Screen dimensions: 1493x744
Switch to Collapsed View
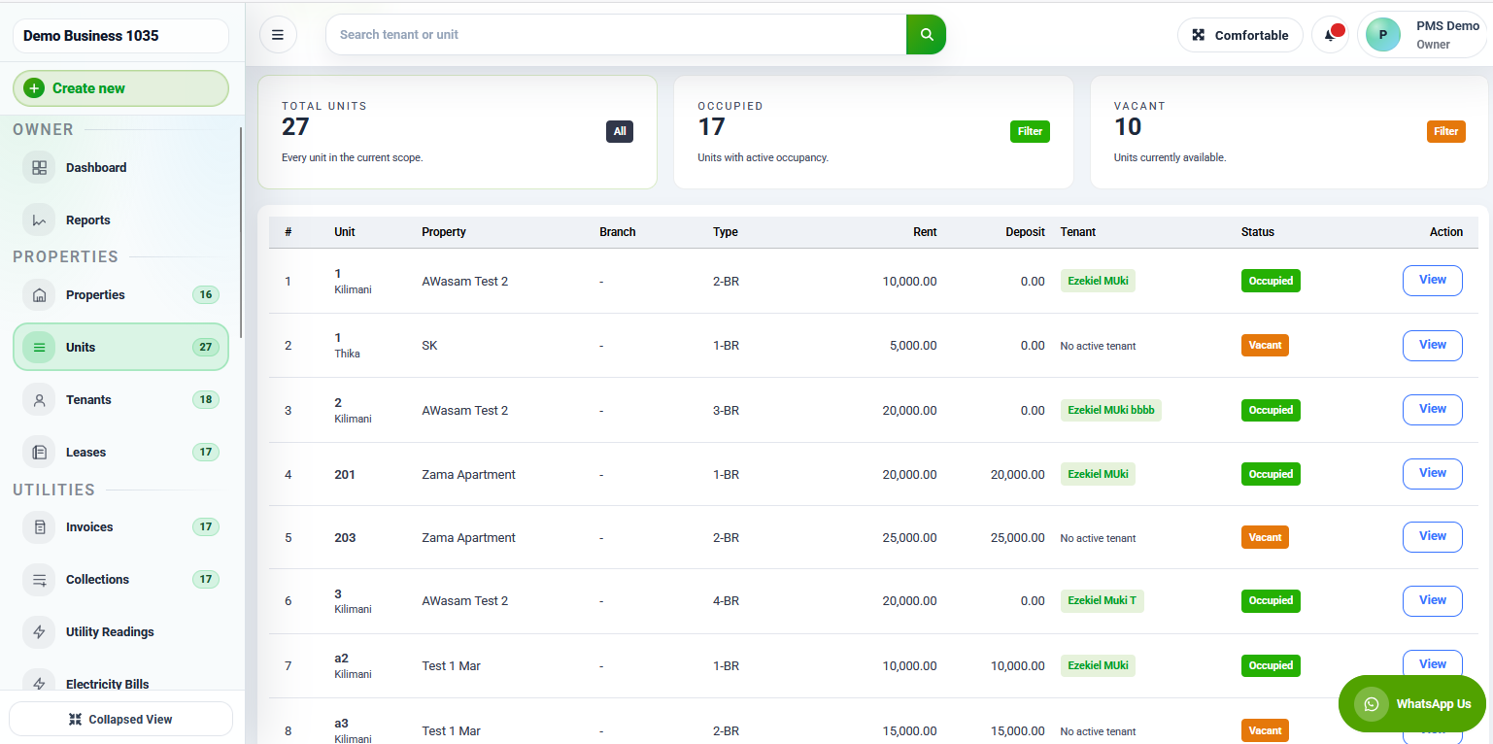tap(120, 719)
